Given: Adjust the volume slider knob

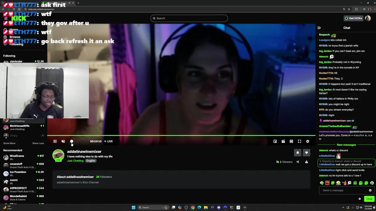Looking at the screenshot, I should coord(72,141).
